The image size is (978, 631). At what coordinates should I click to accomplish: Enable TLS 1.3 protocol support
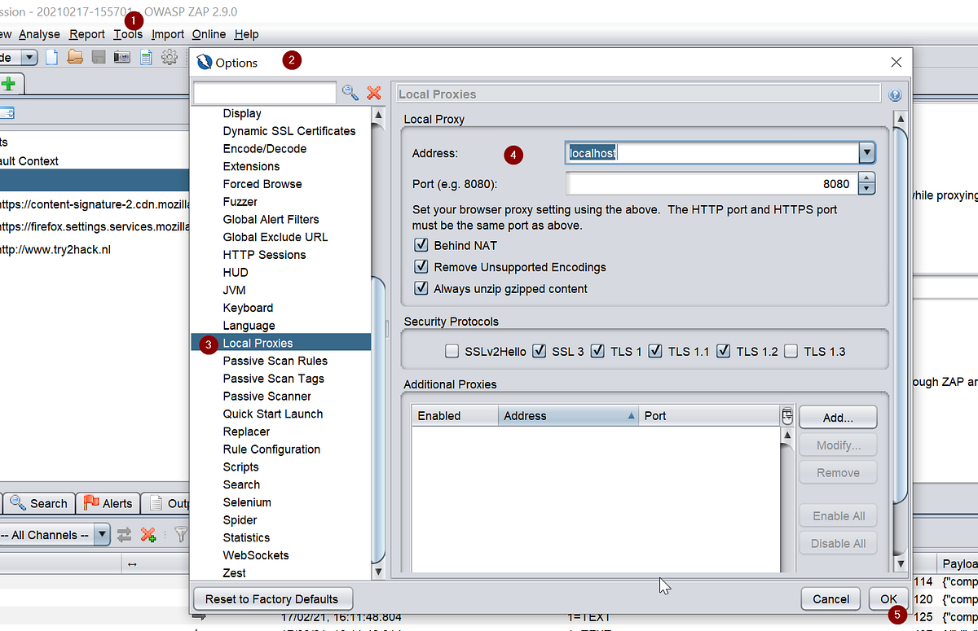coord(791,351)
